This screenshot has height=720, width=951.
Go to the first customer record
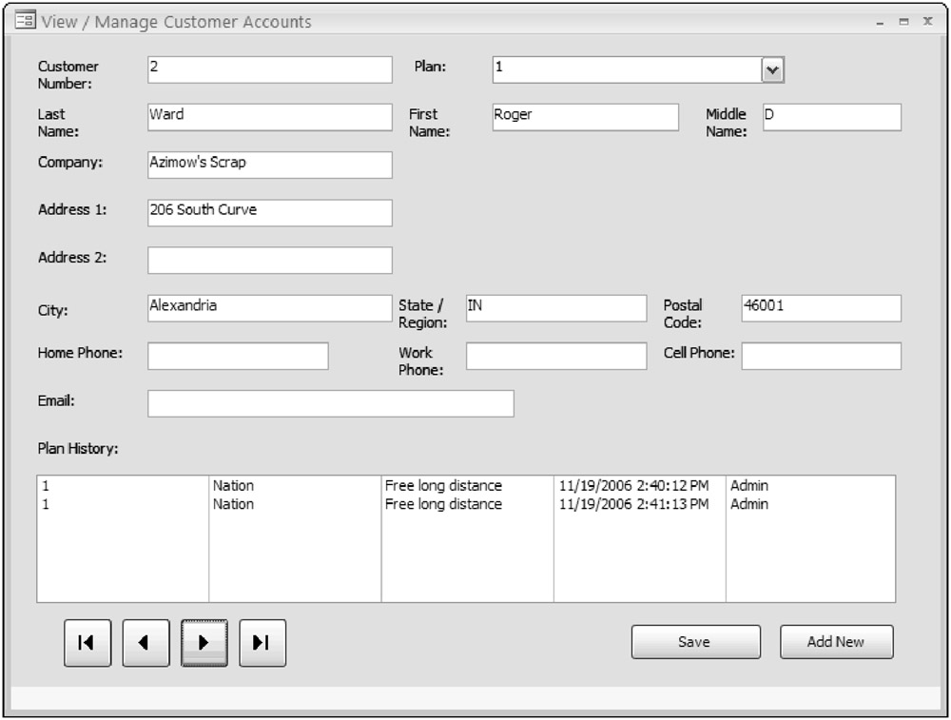(x=87, y=643)
